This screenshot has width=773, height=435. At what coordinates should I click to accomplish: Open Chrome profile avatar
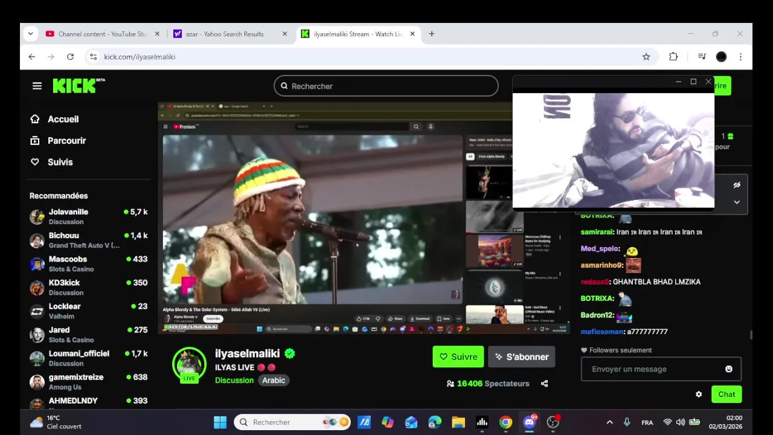tap(721, 57)
